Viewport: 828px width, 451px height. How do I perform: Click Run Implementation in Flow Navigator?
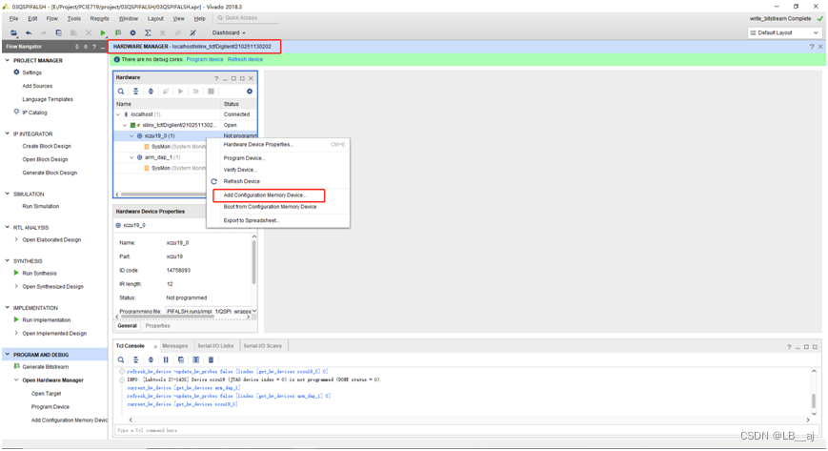tap(47, 319)
